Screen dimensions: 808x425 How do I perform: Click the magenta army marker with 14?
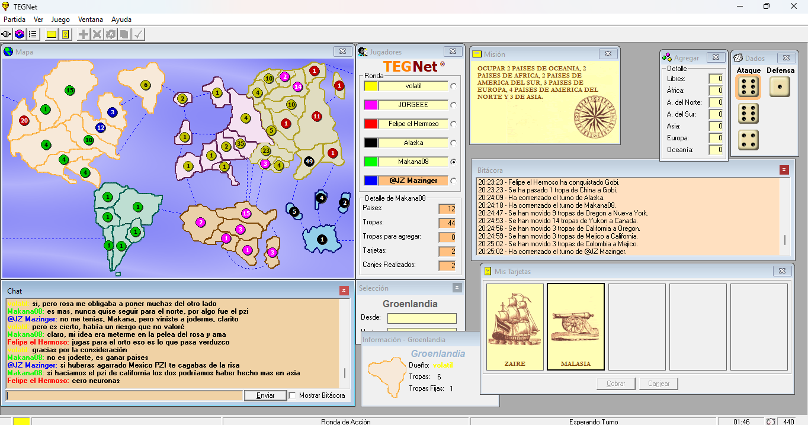[297, 86]
